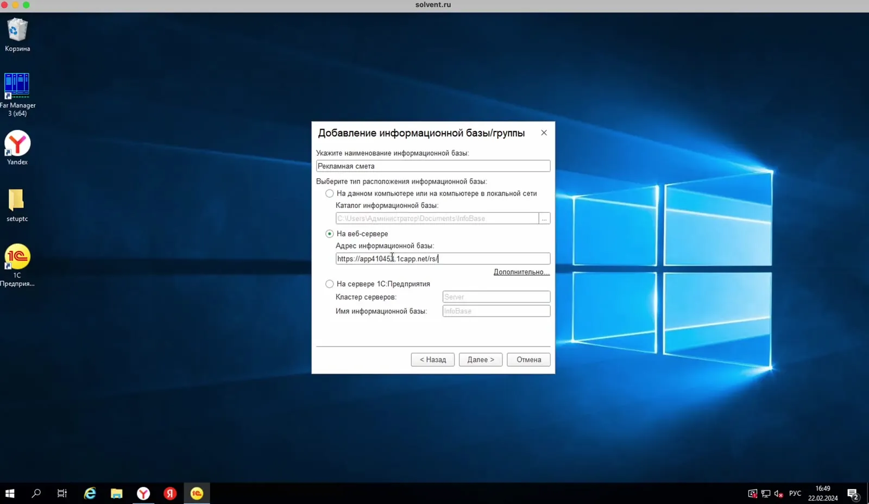The image size is (869, 504).
Task: Click the infobase name field 'Рекламная смета'
Action: pyautogui.click(x=433, y=166)
